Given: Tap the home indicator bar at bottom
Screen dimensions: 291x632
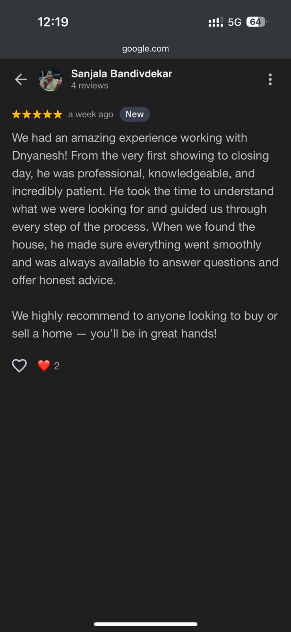Looking at the screenshot, I should click(x=145, y=624).
